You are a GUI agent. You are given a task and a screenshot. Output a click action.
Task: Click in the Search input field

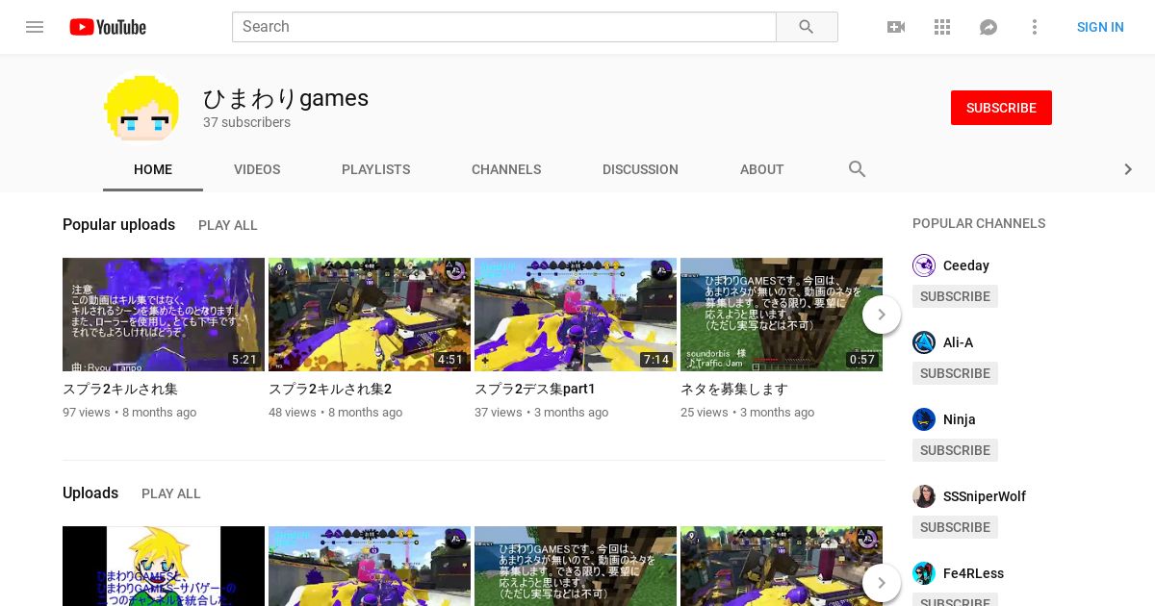(504, 27)
